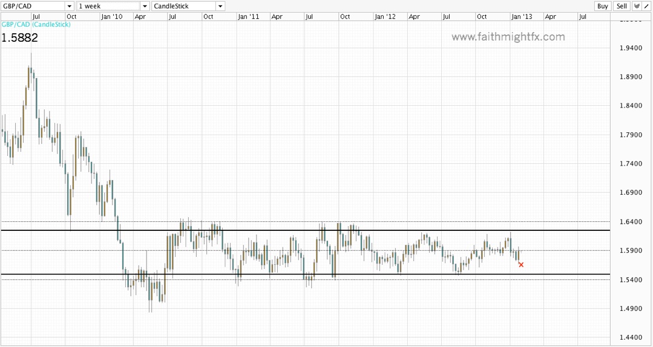Click the Sell button
653x347 pixels.
pos(622,6)
